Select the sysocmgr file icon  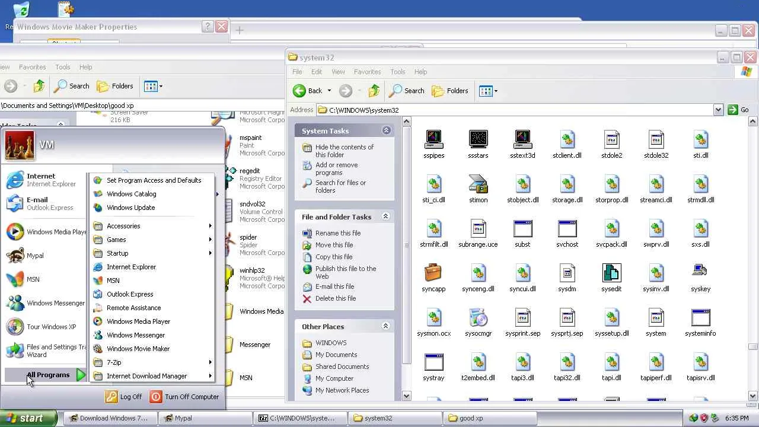[478, 322]
